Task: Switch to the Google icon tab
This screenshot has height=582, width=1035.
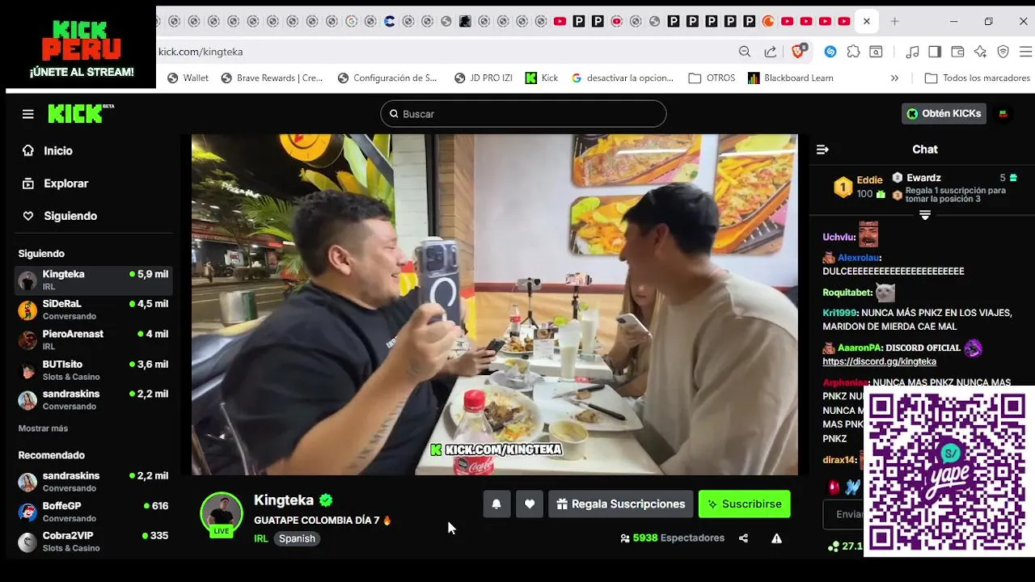Action: [352, 22]
